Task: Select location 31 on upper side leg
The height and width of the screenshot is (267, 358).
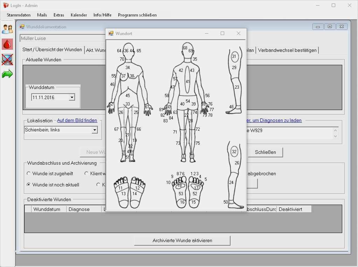Action: (x=234, y=56)
